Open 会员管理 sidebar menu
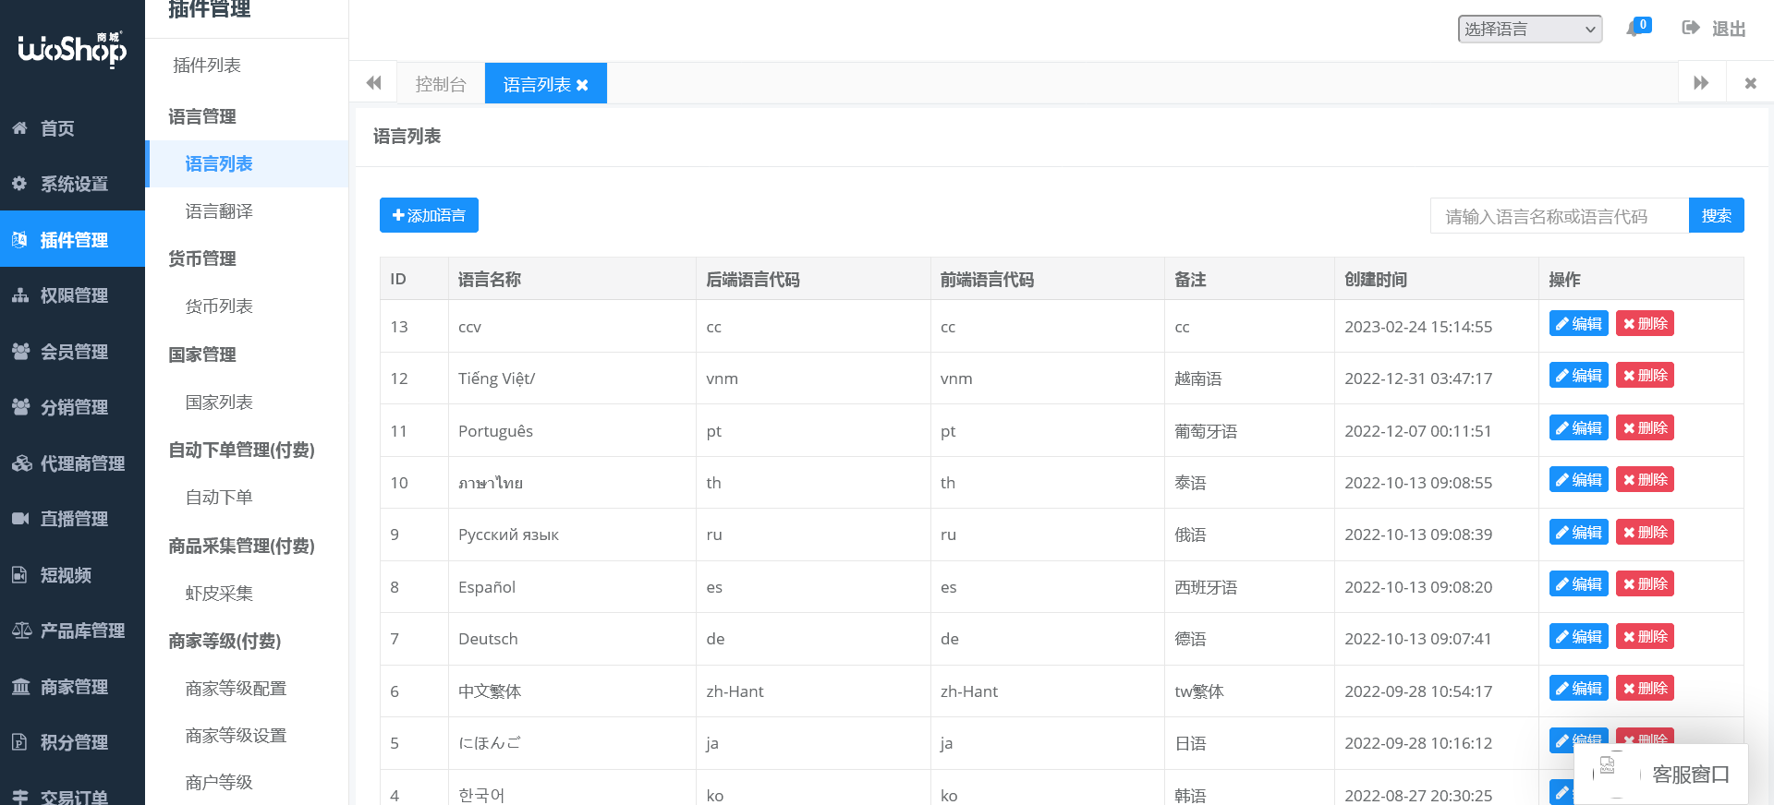 click(x=74, y=352)
